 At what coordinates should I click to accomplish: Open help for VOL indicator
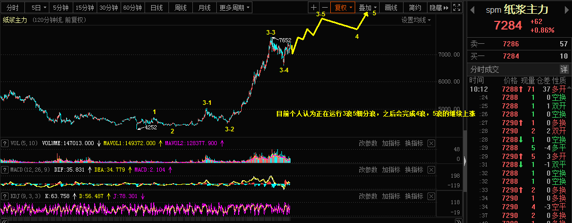coord(5,144)
